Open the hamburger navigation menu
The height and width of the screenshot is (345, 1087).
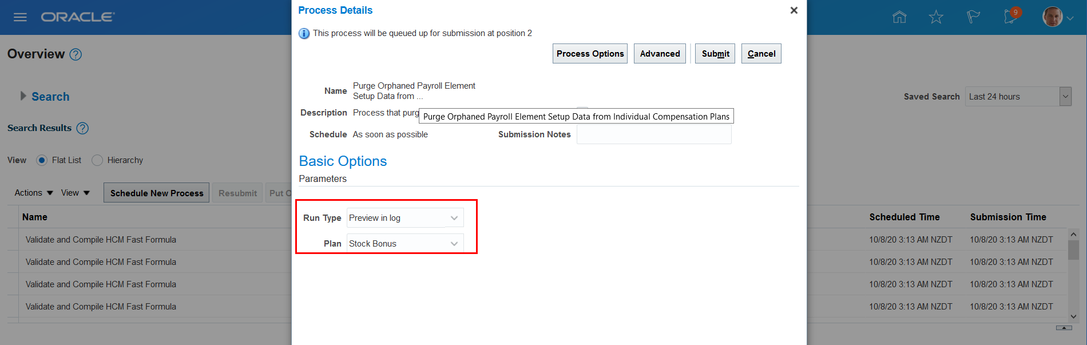point(20,17)
